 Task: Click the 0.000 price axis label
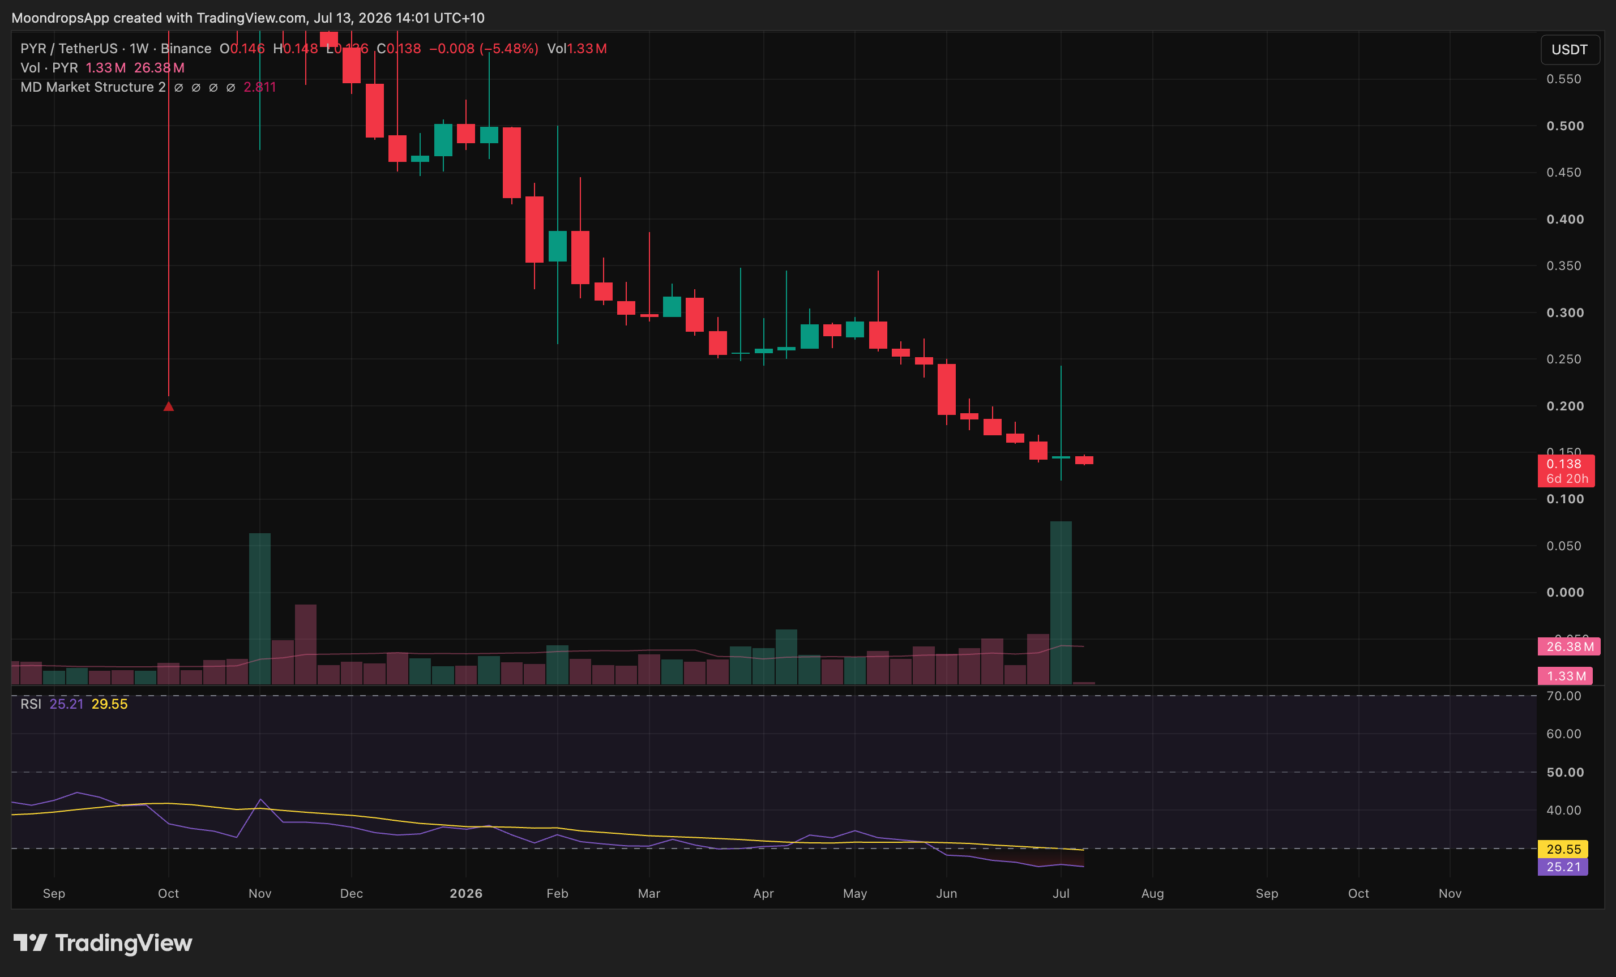(x=1565, y=593)
